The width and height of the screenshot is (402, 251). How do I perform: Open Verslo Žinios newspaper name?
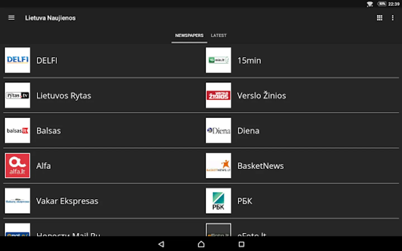(262, 95)
